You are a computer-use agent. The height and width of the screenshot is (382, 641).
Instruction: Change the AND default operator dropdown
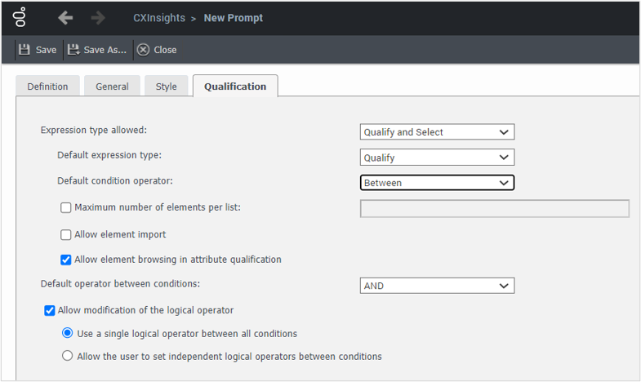click(437, 286)
